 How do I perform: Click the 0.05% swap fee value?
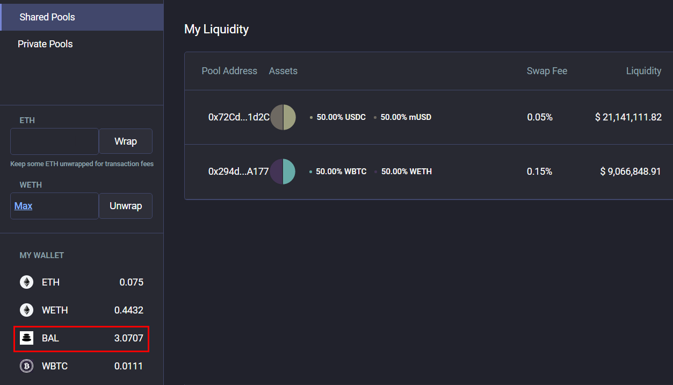(x=540, y=117)
